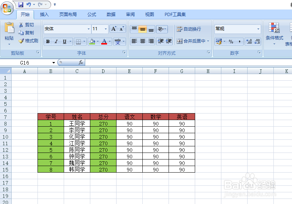The height and width of the screenshot is (204, 292).
Task: Open the 页面布局 tab
Action: click(x=68, y=15)
